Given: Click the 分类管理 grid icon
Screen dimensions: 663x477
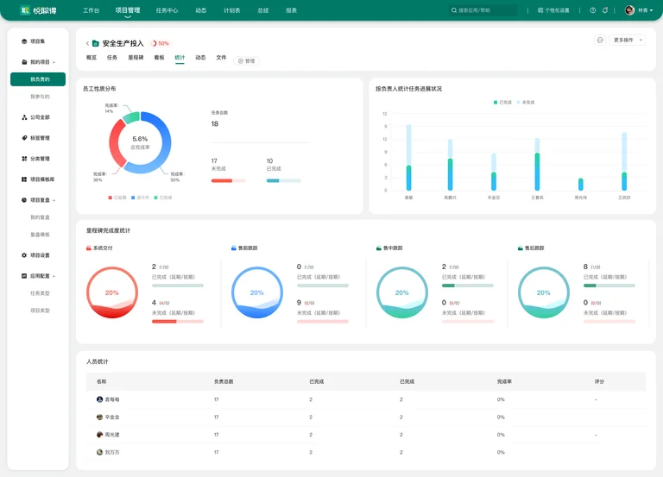Looking at the screenshot, I should [x=24, y=159].
